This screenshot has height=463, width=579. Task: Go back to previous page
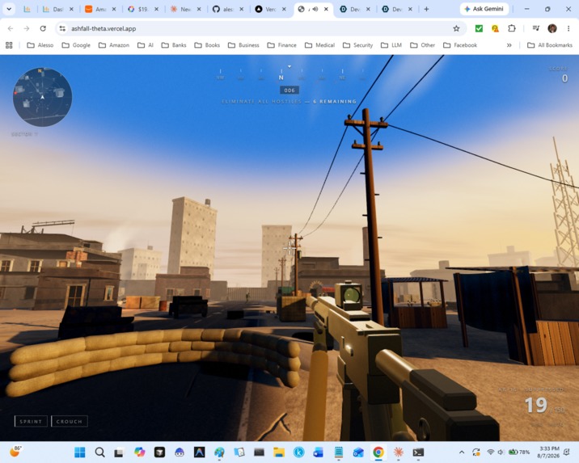(11, 28)
